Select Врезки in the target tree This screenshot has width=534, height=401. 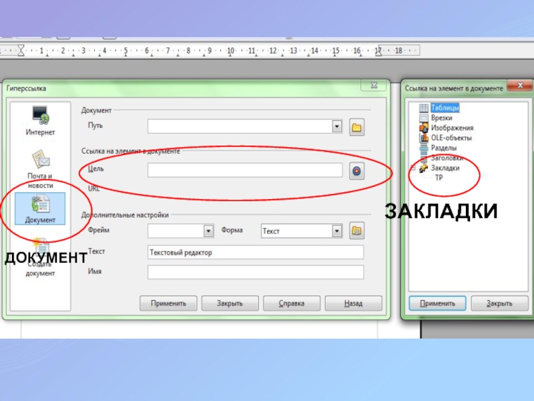coord(441,118)
